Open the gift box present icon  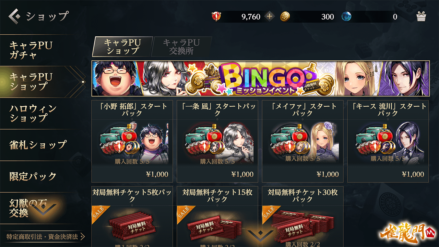pyautogui.click(x=421, y=16)
